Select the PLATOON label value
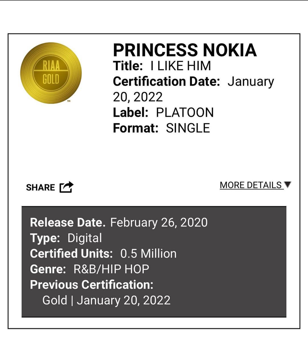308x338 pixels. point(185,112)
